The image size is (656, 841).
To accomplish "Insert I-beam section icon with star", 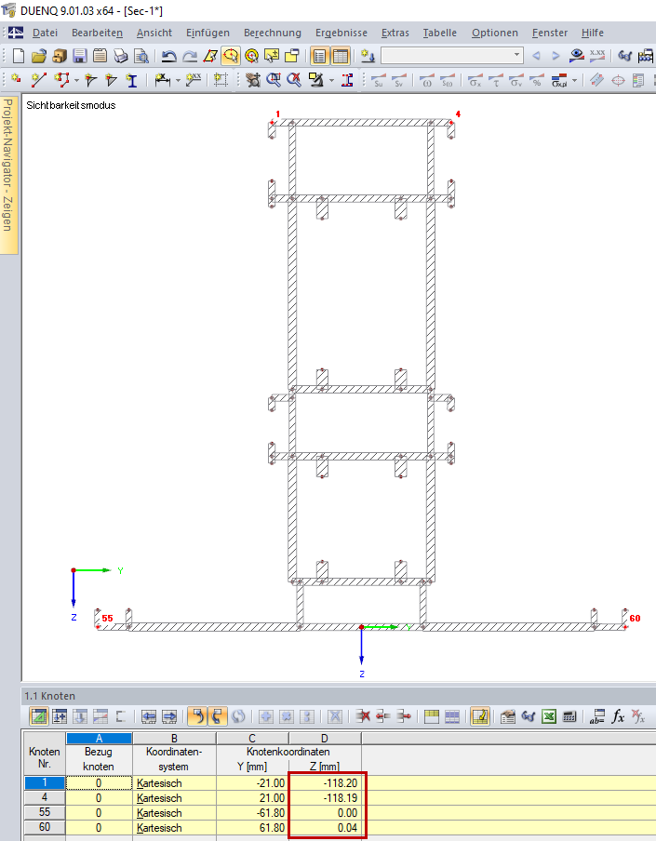I will tap(131, 80).
